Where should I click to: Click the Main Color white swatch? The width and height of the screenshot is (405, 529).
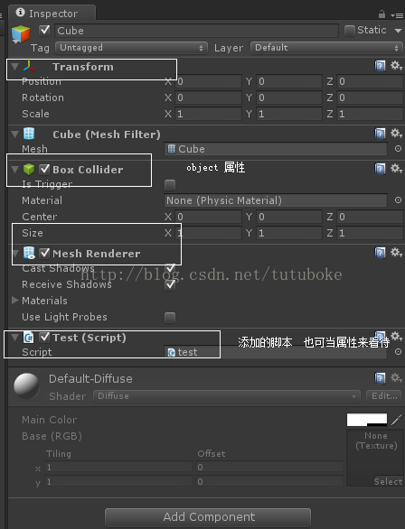click(367, 420)
